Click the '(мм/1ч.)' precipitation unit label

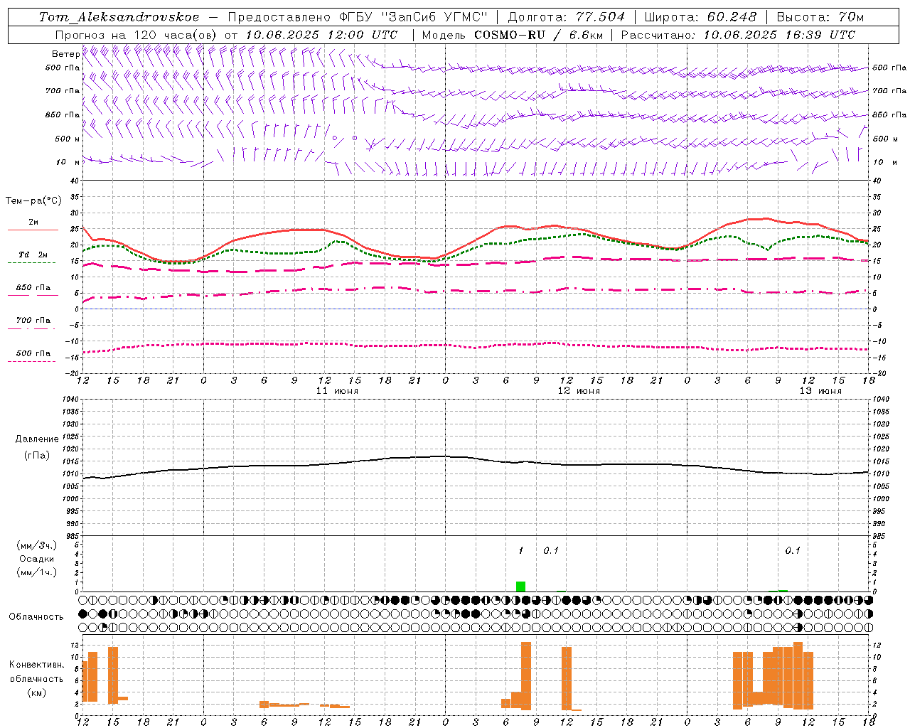coord(37,572)
